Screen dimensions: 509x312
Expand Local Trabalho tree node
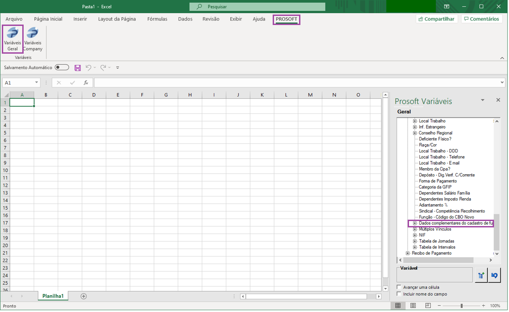(415, 121)
